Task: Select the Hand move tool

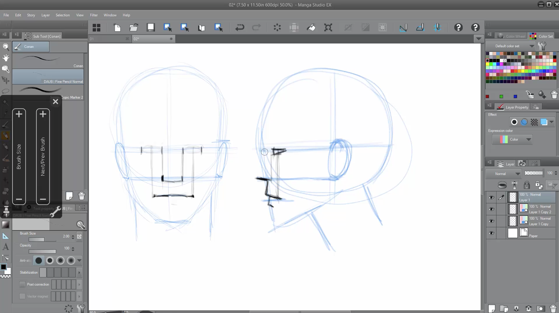Action: click(x=6, y=58)
